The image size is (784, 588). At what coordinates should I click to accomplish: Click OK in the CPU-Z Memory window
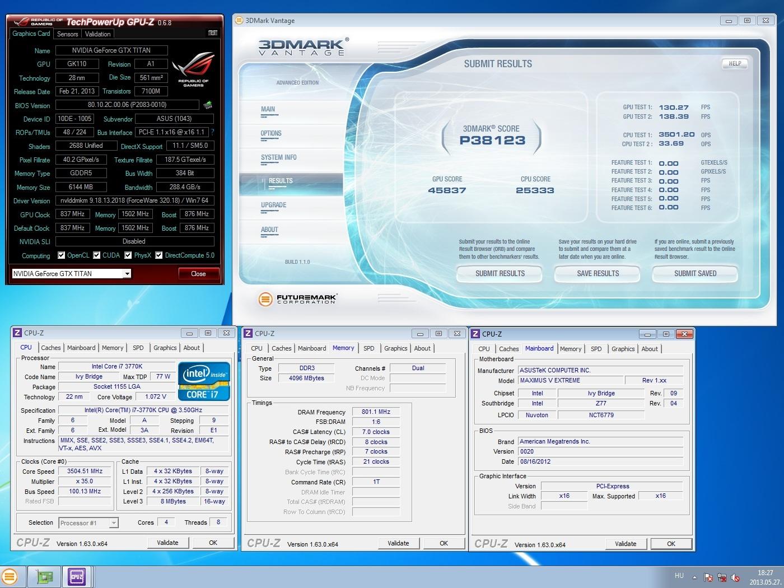click(444, 543)
